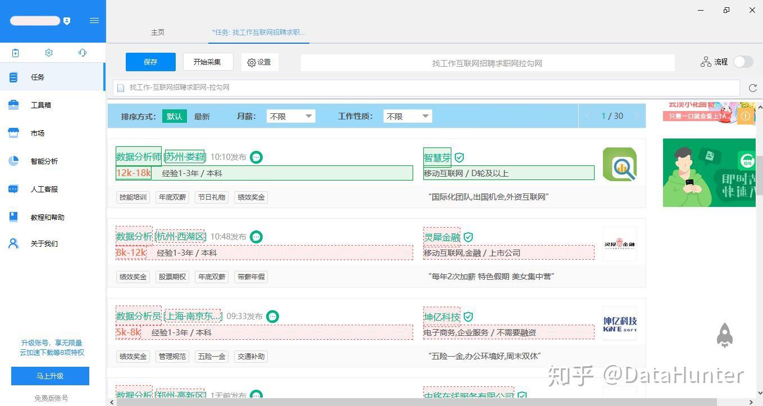763x406 pixels.
Task: Open 任务 in the sidebar
Action: (53, 77)
